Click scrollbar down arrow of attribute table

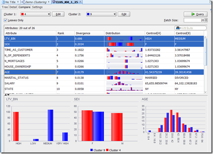pos(205,92)
